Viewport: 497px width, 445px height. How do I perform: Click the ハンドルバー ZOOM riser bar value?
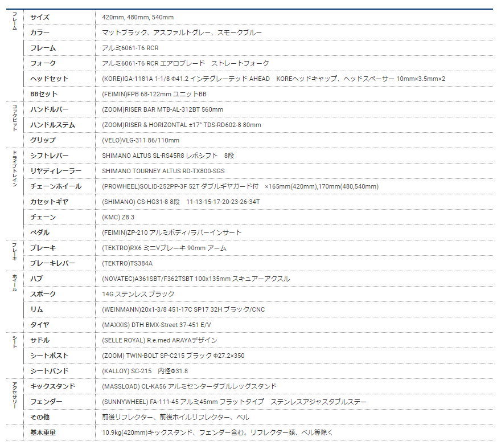pyautogui.click(x=162, y=109)
